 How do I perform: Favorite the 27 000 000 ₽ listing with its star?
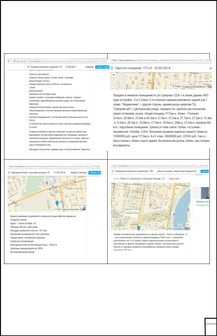pyautogui.click(x=28, y=67)
